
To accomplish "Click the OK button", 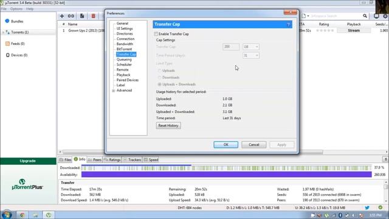I will click(x=225, y=145).
